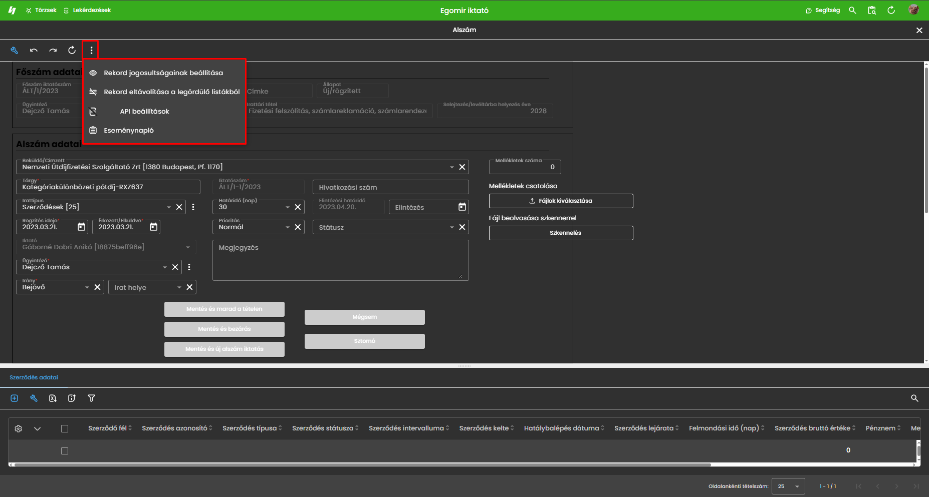The image size is (929, 497).
Task: Open the Státusz dropdown list
Action: pos(451,227)
